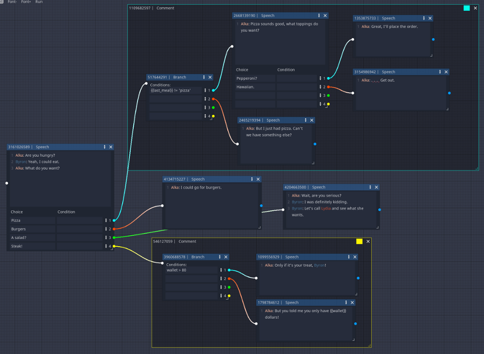
Task: Close the 'wallet > 80' Branch node
Action: pos(226,257)
